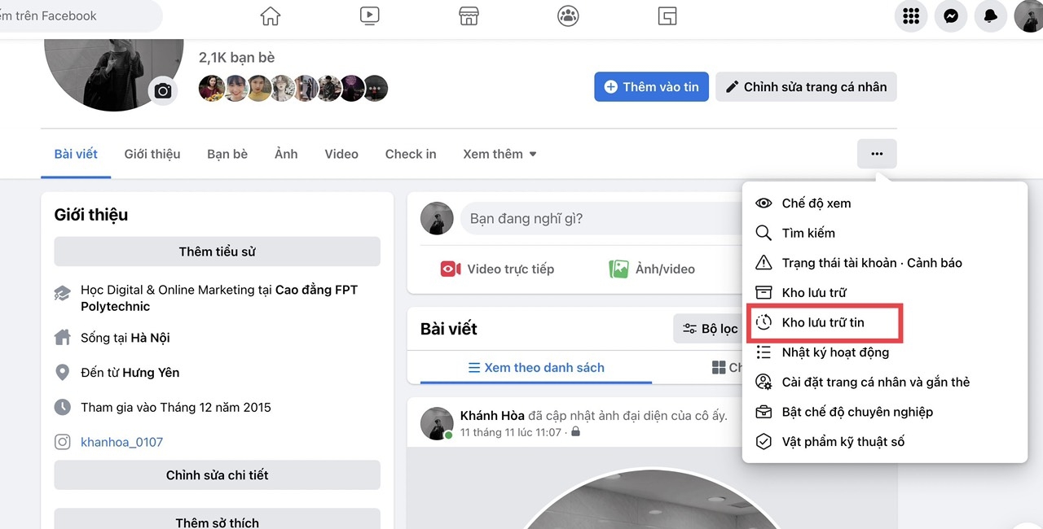
Task: Open 'Trạng thái tài khoản · Cảnh báo'
Action: click(885, 263)
